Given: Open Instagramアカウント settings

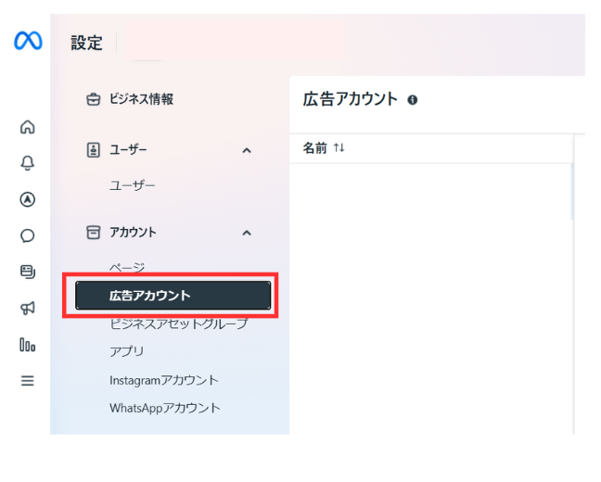Looking at the screenshot, I should click(x=164, y=380).
